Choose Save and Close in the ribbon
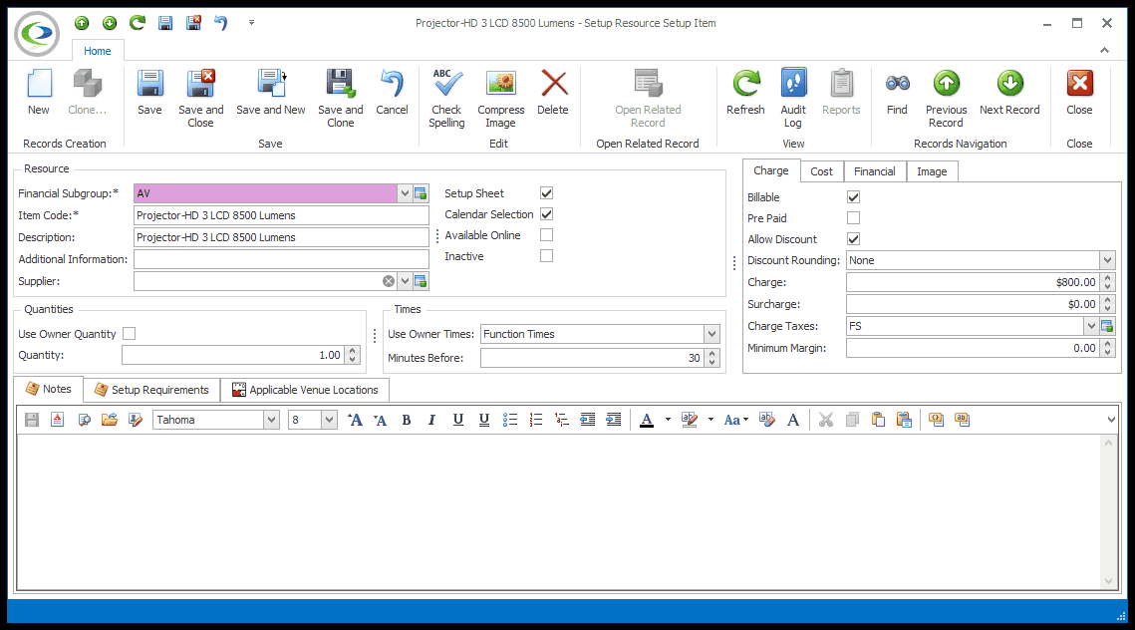Viewport: 1135px width, 630px height. tap(200, 84)
